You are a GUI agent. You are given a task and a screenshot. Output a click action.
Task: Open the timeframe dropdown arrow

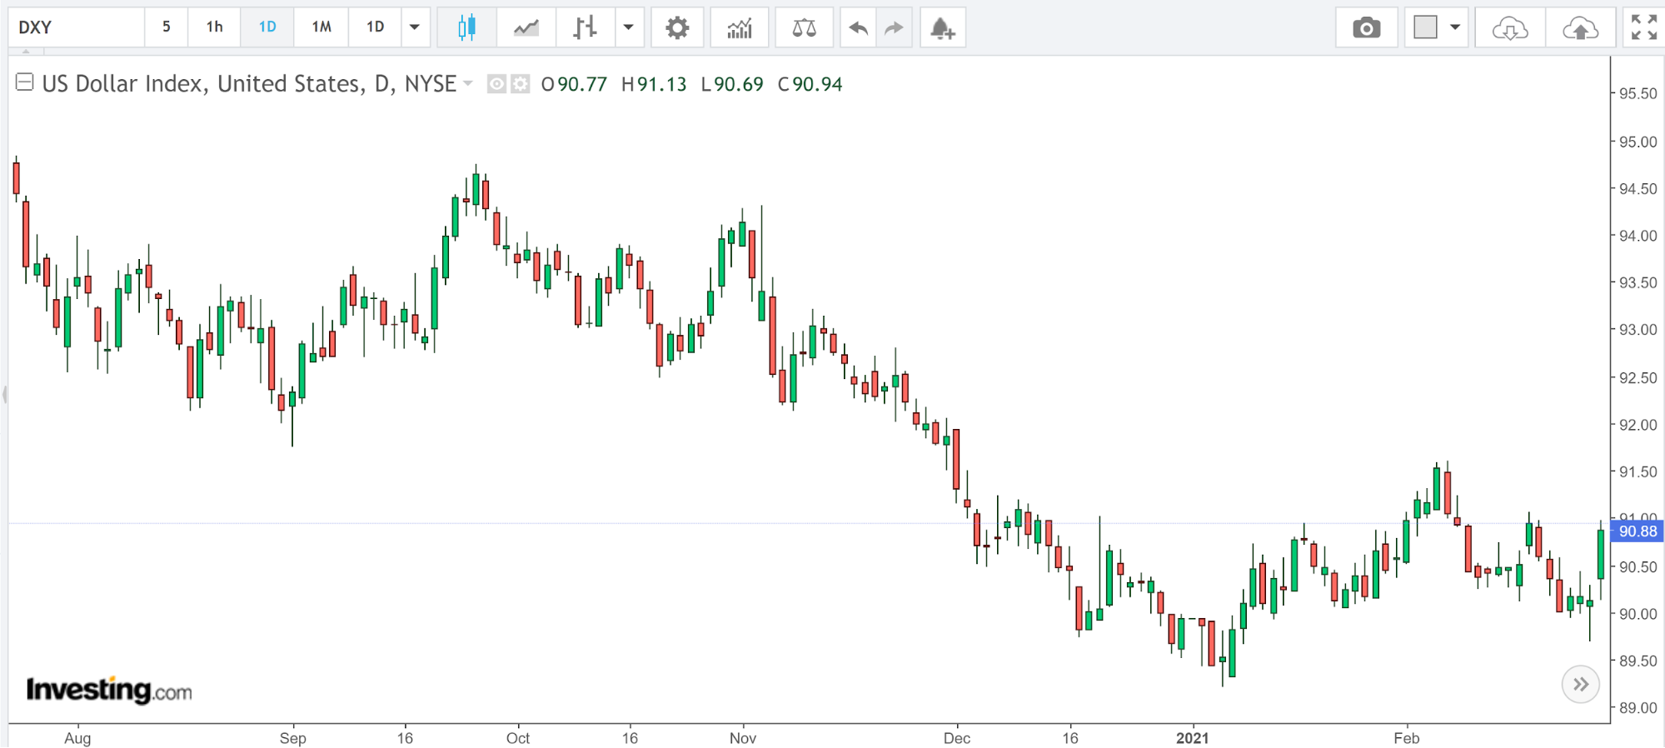[415, 27]
